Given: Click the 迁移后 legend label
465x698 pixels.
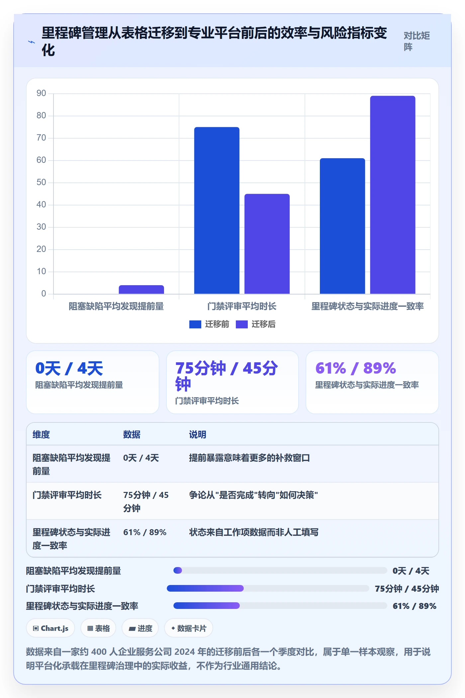Looking at the screenshot, I should click(x=263, y=324).
